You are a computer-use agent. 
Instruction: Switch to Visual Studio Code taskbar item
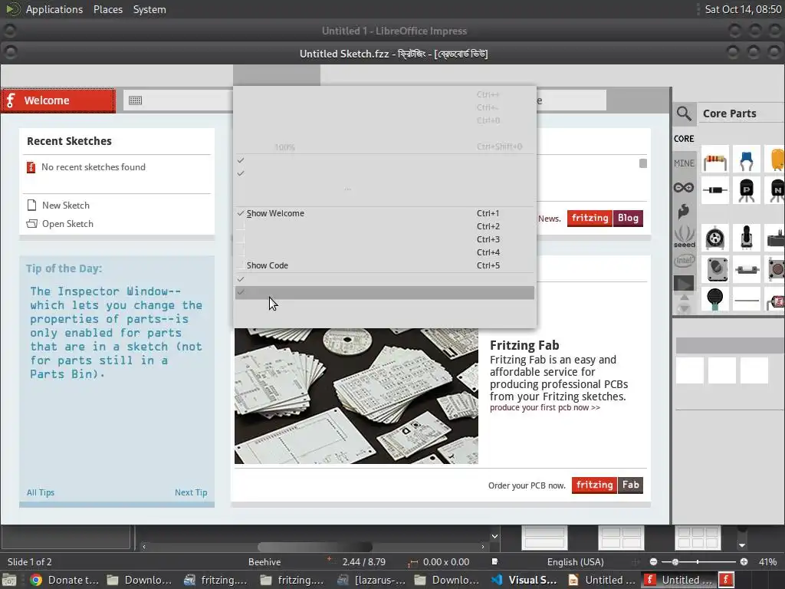(526, 580)
